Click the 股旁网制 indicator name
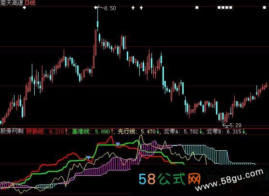The height and width of the screenshot is (196, 269). pos(12,131)
